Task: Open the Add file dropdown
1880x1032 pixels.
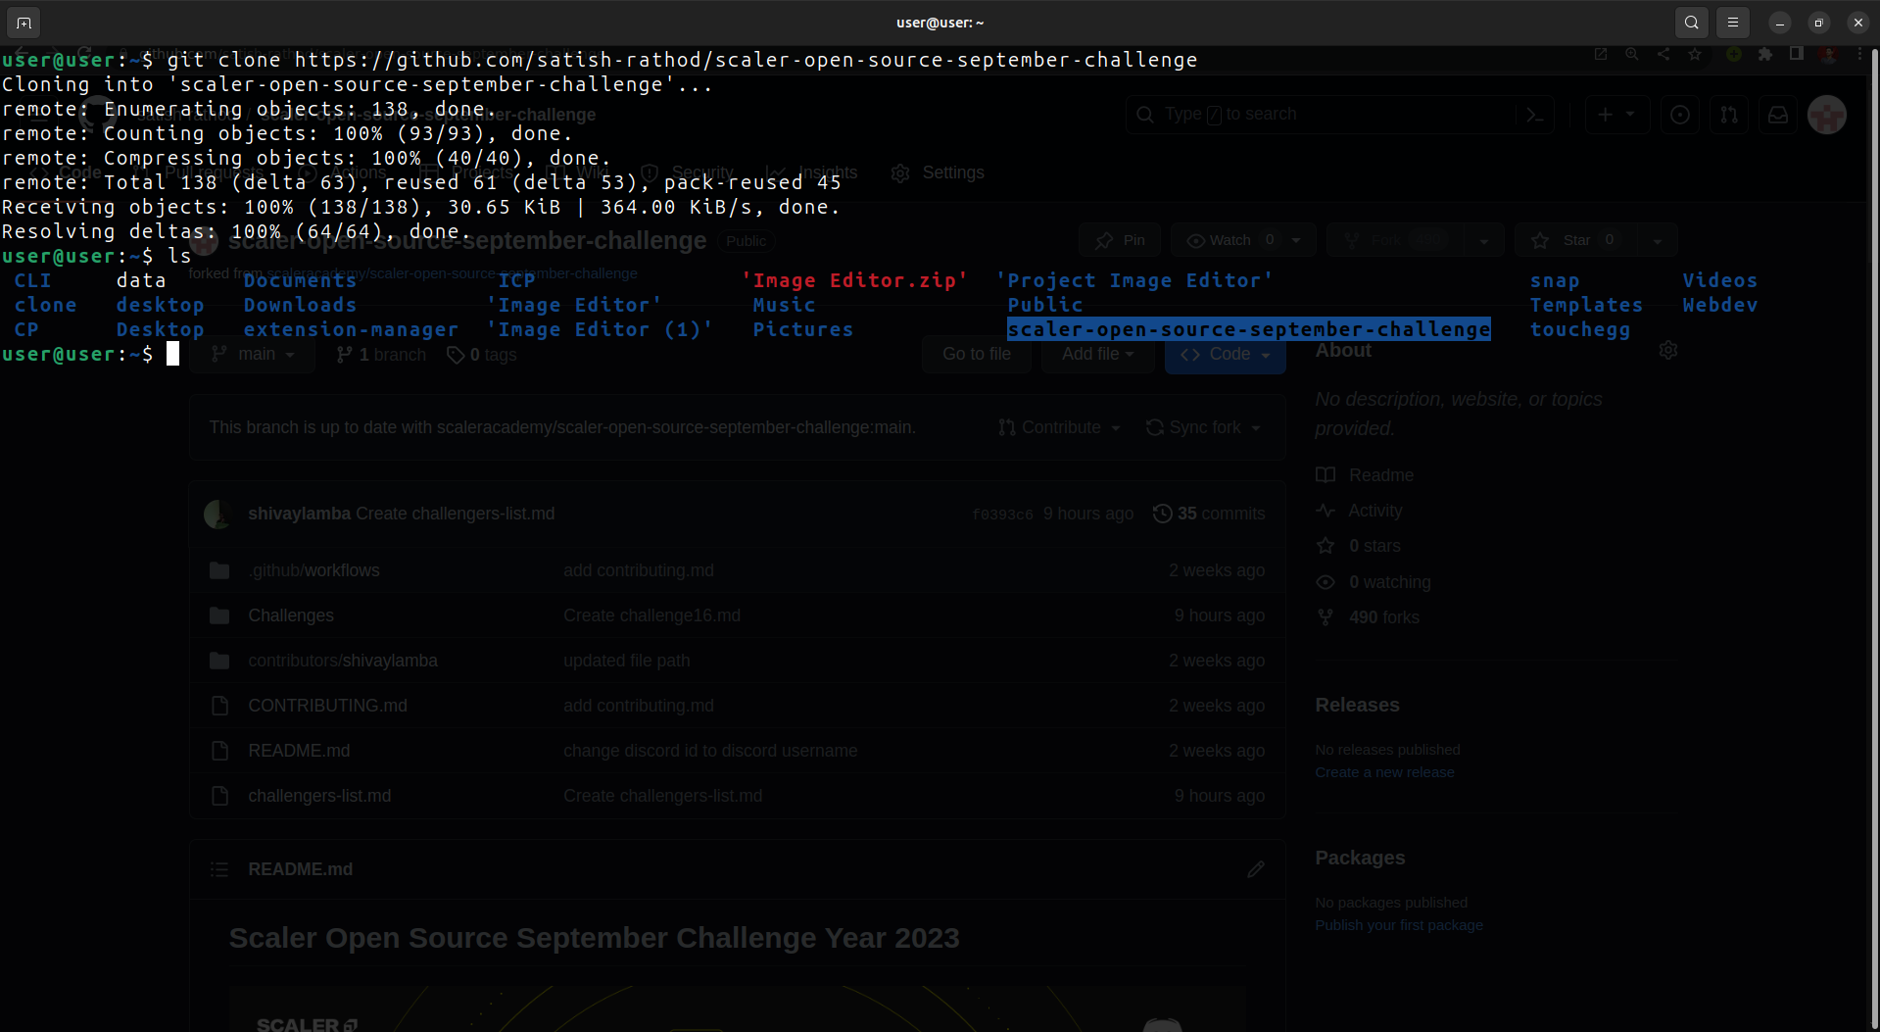Action: coord(1096,354)
